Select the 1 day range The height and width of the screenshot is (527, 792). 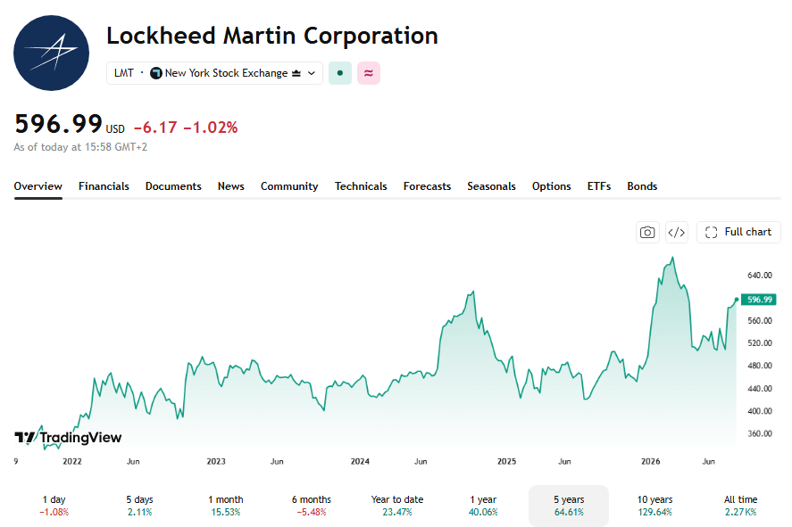coord(54,506)
